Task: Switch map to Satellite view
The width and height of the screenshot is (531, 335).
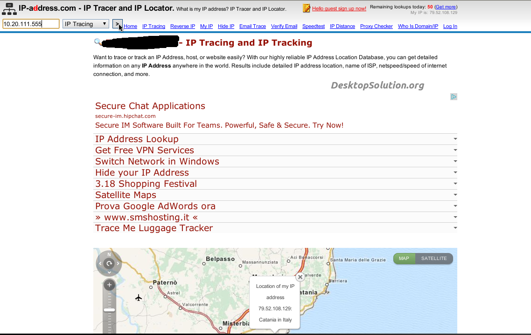Action: (x=434, y=259)
